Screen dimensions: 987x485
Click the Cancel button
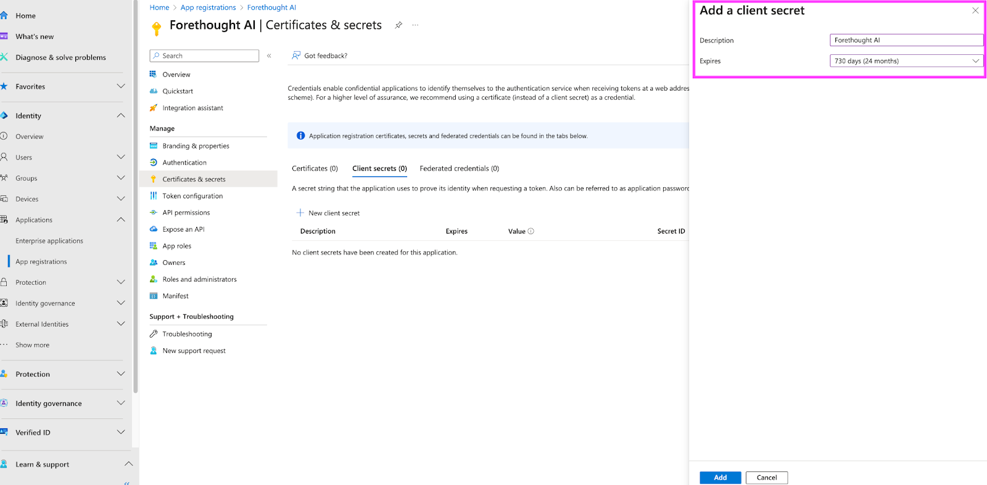click(x=767, y=478)
